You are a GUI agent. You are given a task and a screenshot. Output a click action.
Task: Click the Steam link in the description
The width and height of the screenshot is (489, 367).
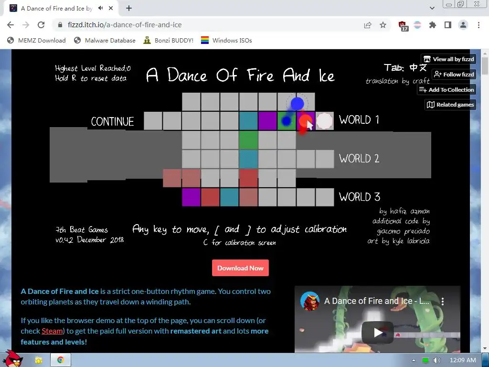[x=52, y=331]
